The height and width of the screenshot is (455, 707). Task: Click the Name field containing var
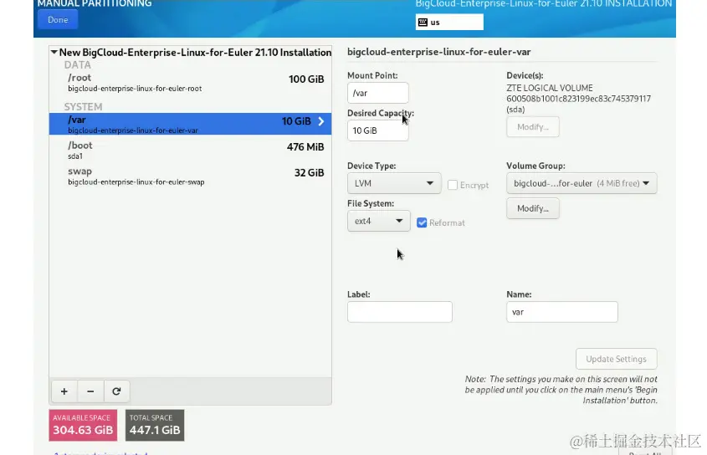(561, 312)
